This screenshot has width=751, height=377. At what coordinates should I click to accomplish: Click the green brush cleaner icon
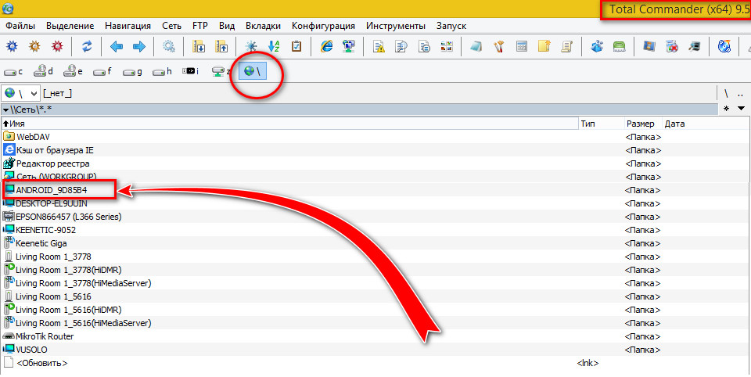pyautogui.click(x=620, y=46)
